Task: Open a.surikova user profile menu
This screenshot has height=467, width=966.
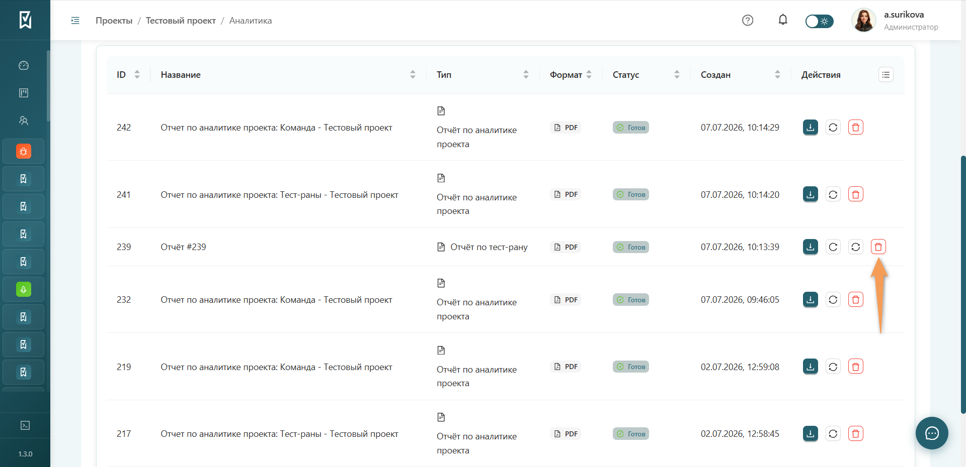Action: (x=896, y=20)
